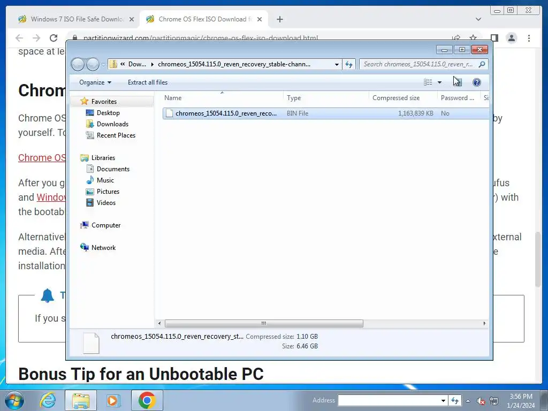The width and height of the screenshot is (548, 411).
Task: Open Desktop in Favorites
Action: (108, 113)
